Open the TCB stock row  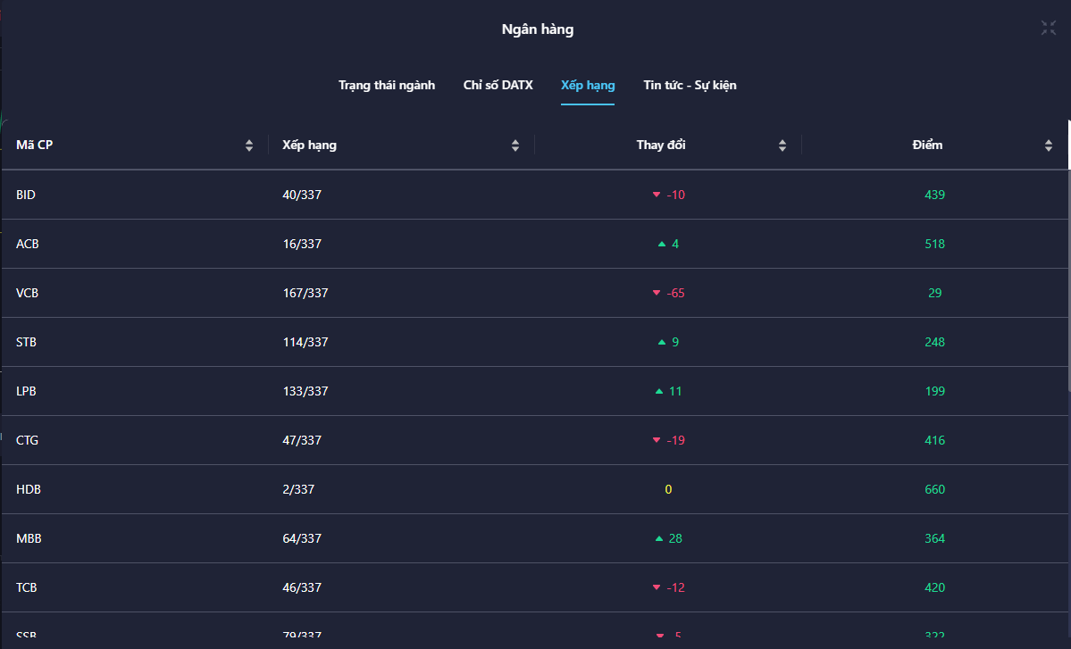(27, 587)
